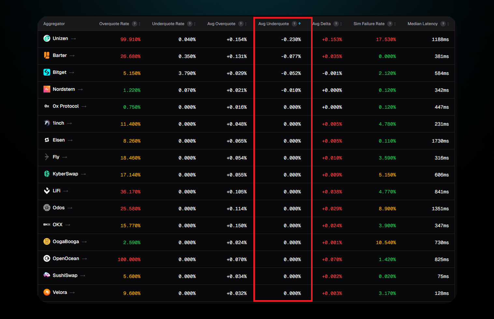Click the Avg Delta column header label

[x=322, y=24]
